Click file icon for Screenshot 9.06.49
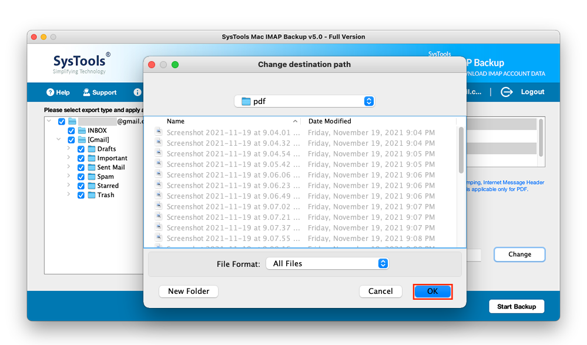This screenshot has height=345, width=587. 159,195
